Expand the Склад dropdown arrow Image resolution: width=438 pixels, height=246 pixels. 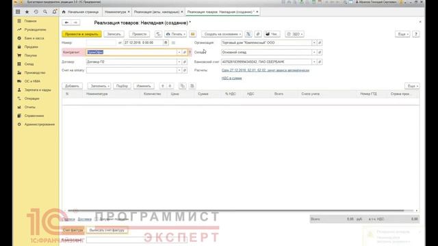tap(314, 52)
